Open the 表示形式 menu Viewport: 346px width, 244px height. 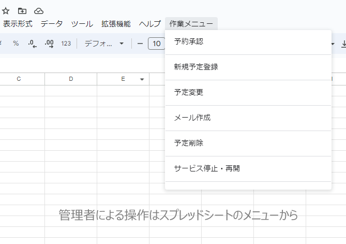point(18,24)
